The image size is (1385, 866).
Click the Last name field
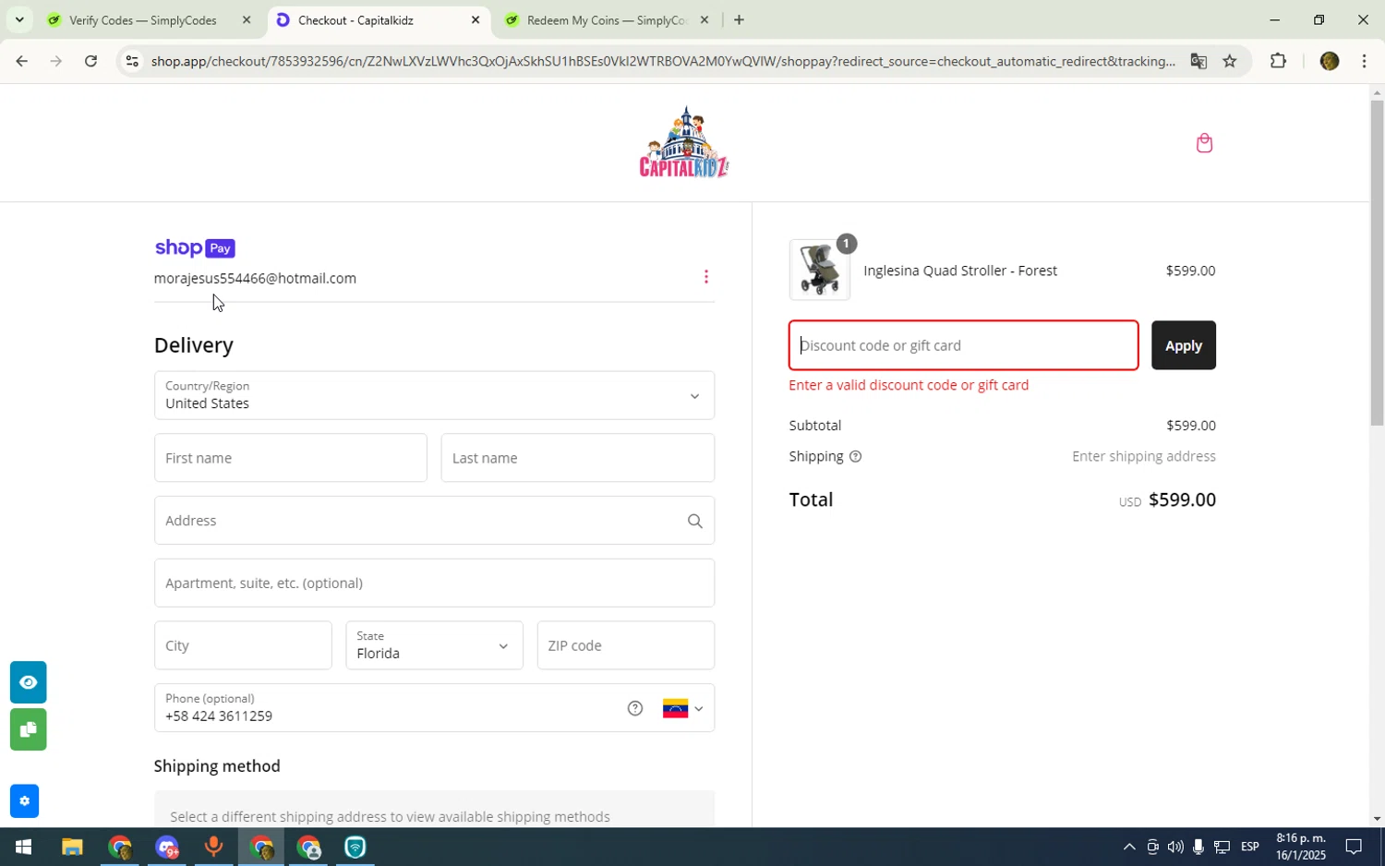point(577,458)
